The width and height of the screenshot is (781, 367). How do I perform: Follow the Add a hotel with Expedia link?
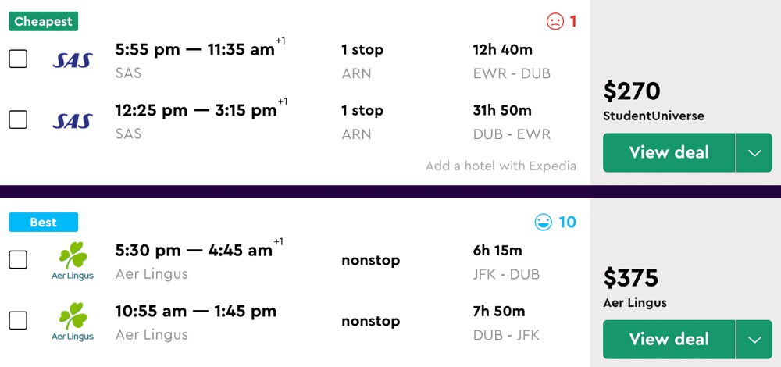(501, 166)
